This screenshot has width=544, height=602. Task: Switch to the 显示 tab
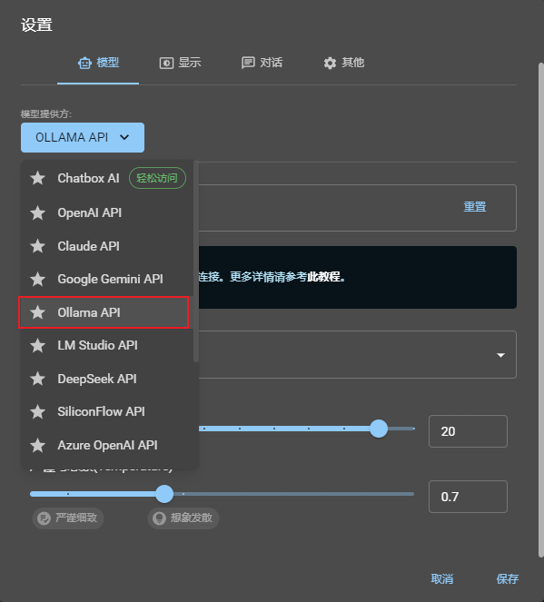(180, 63)
